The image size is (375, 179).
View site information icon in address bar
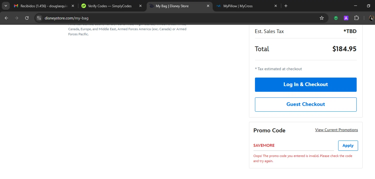point(39,18)
